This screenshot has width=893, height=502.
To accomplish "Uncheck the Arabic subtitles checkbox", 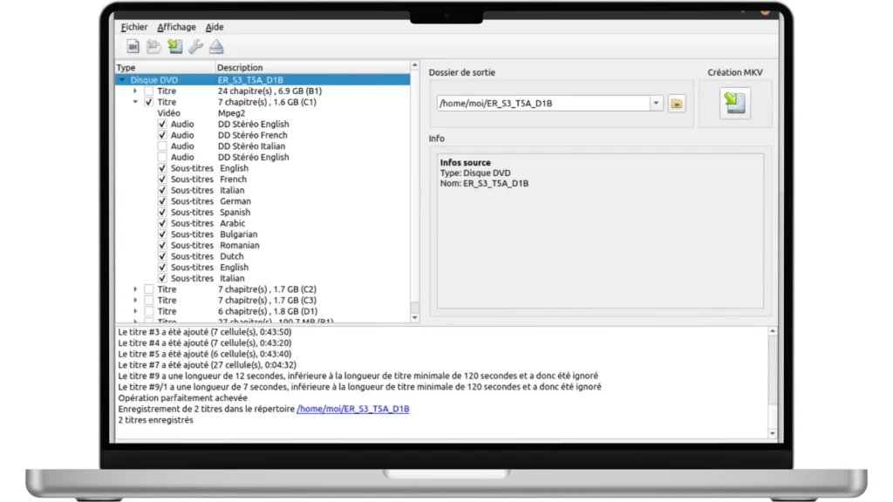I will 162,223.
